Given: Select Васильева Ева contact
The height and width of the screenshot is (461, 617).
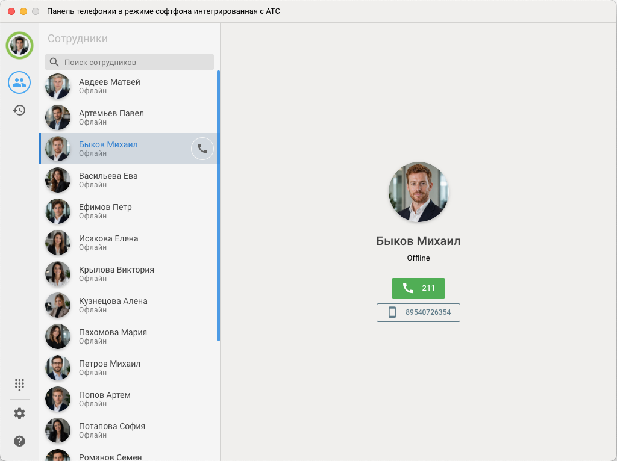Looking at the screenshot, I should point(128,180).
